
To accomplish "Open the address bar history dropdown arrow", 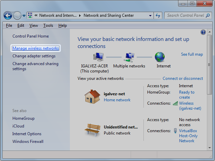I will pyautogui.click(x=150, y=15).
